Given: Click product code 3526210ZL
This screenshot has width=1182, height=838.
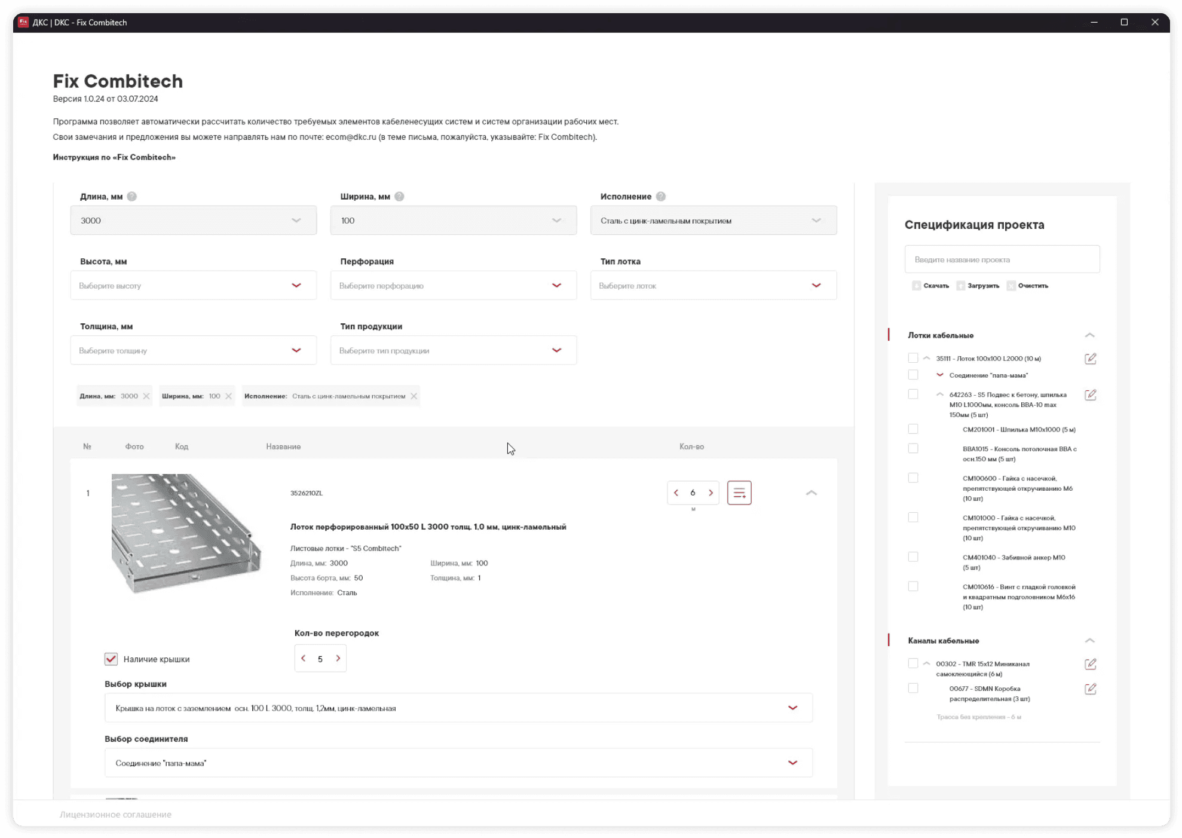Looking at the screenshot, I should pyautogui.click(x=306, y=494).
